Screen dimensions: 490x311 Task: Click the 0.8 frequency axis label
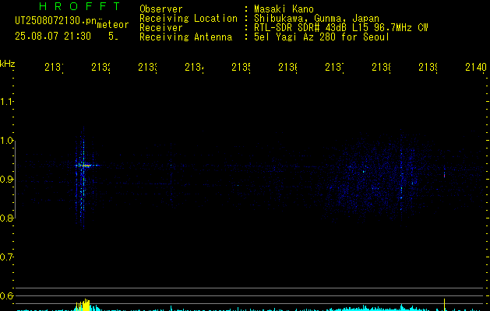6,218
